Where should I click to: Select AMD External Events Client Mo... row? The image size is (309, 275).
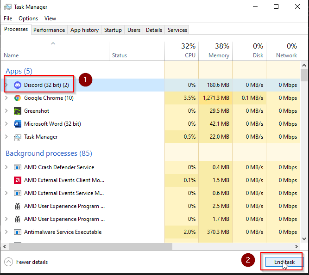tap(151, 180)
